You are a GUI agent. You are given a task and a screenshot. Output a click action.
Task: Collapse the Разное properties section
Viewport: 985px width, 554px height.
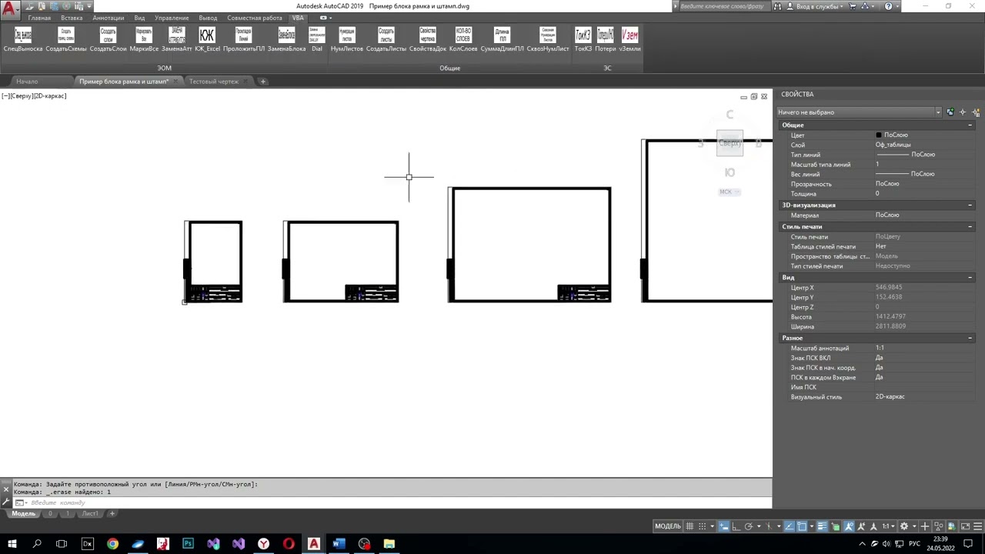[970, 338]
